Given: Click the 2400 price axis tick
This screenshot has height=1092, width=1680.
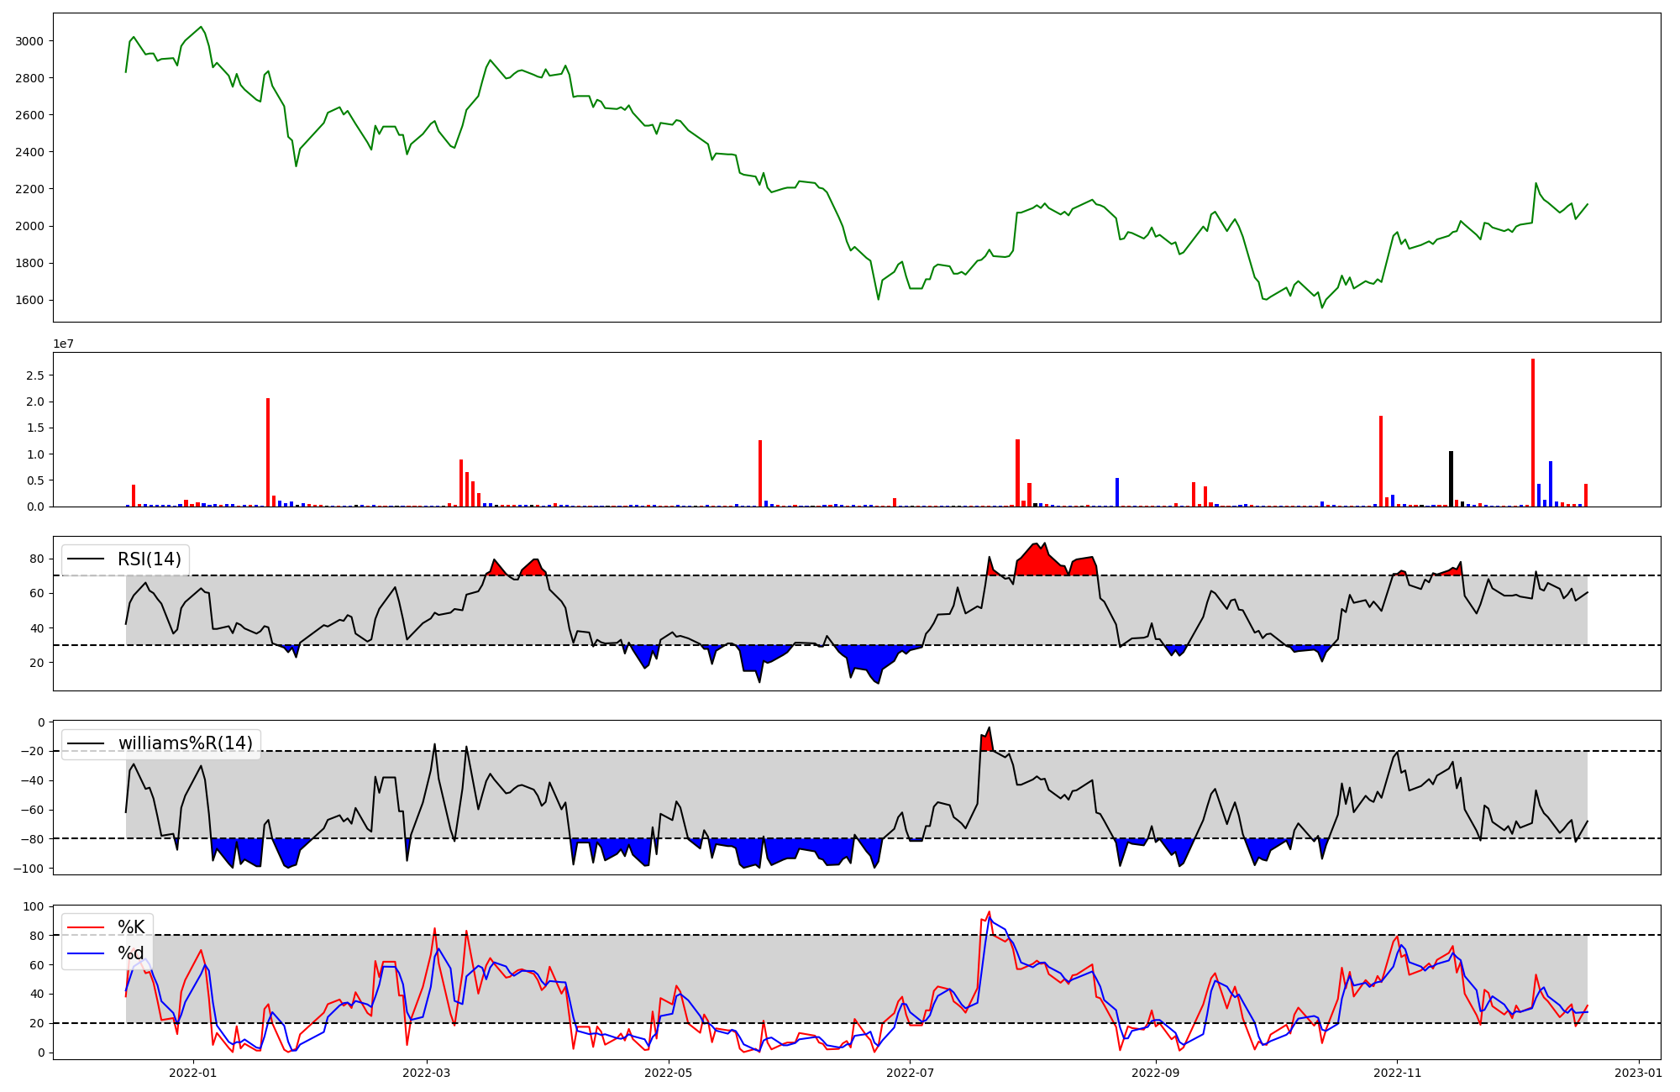Looking at the screenshot, I should pyautogui.click(x=29, y=152).
